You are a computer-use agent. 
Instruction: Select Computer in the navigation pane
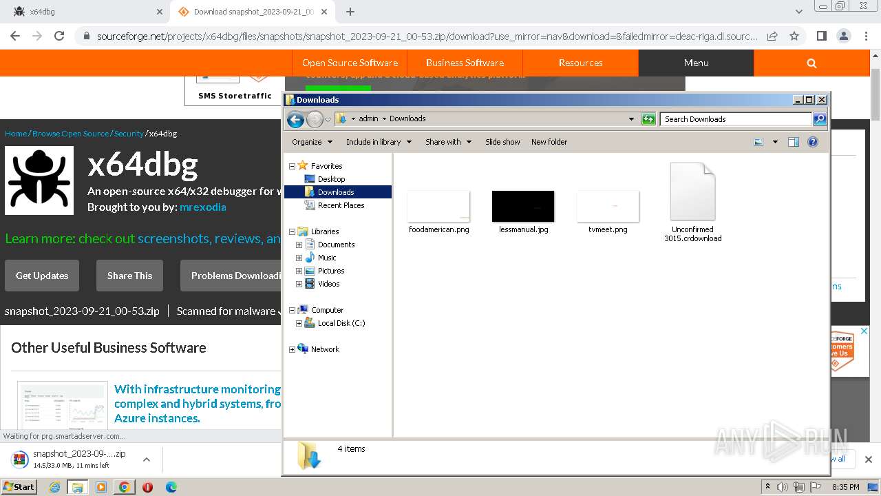(x=327, y=310)
